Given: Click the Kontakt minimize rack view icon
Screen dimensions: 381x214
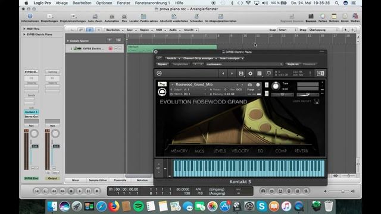Looking at the screenshot, I should (x=268, y=73).
